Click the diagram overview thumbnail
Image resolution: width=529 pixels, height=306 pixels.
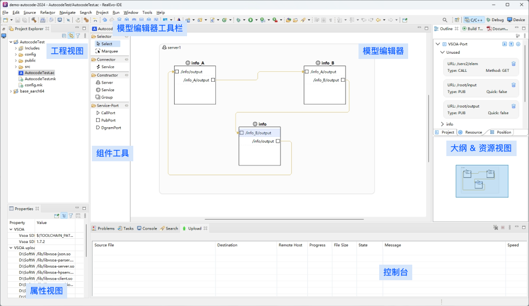[x=482, y=181]
